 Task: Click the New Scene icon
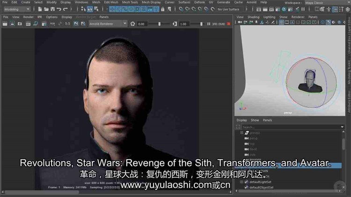(40, 9)
